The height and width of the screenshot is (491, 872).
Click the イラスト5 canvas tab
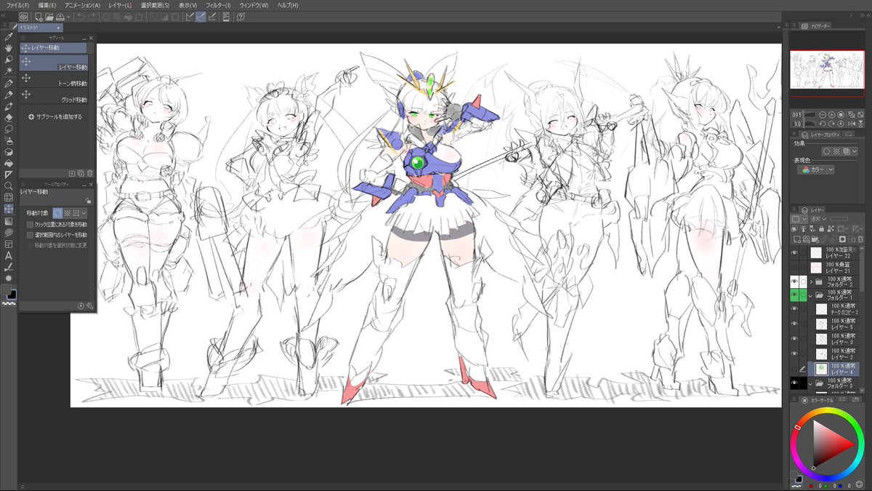(x=41, y=28)
